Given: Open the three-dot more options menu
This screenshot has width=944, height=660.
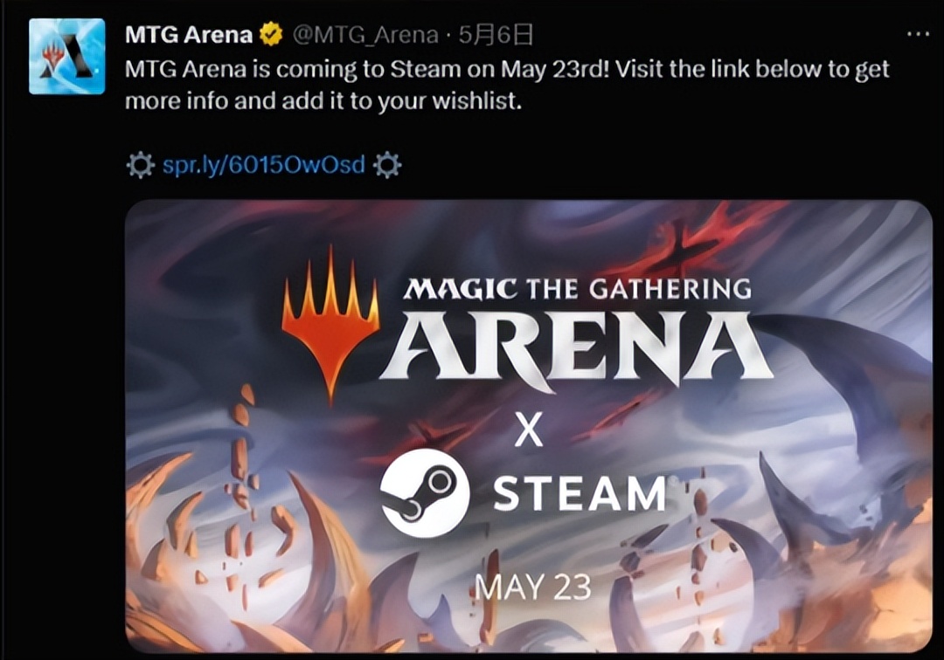Looking at the screenshot, I should 918,34.
